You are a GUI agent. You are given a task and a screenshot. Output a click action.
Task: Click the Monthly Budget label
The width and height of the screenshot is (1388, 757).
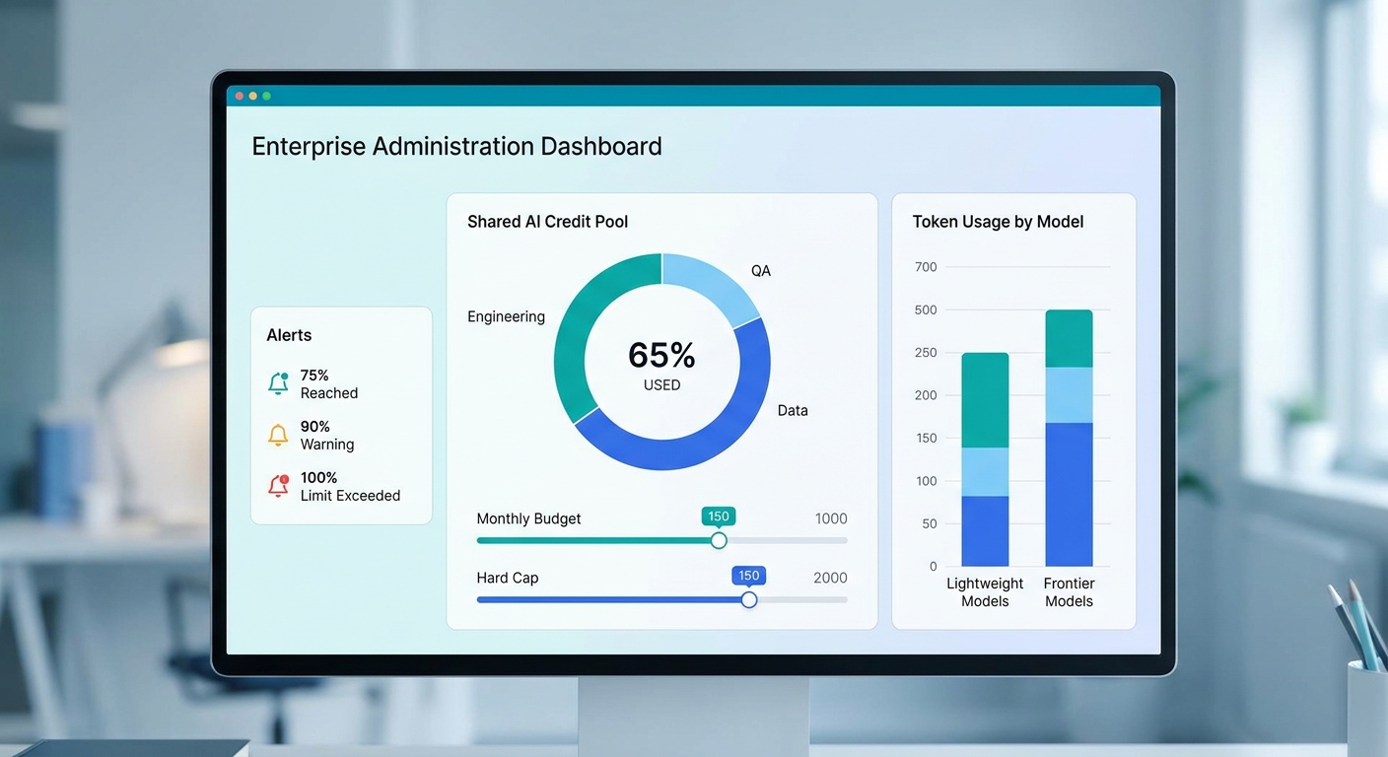point(528,518)
